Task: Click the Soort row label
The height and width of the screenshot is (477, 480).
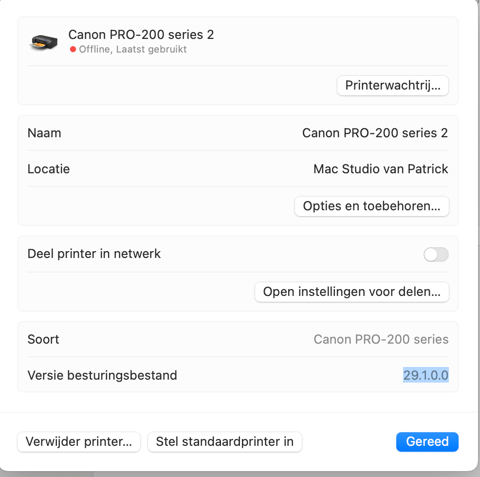Action: pyautogui.click(x=43, y=339)
